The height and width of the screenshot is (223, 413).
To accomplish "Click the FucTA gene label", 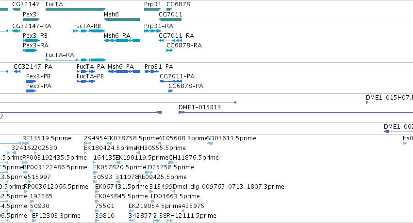I will point(54,4).
